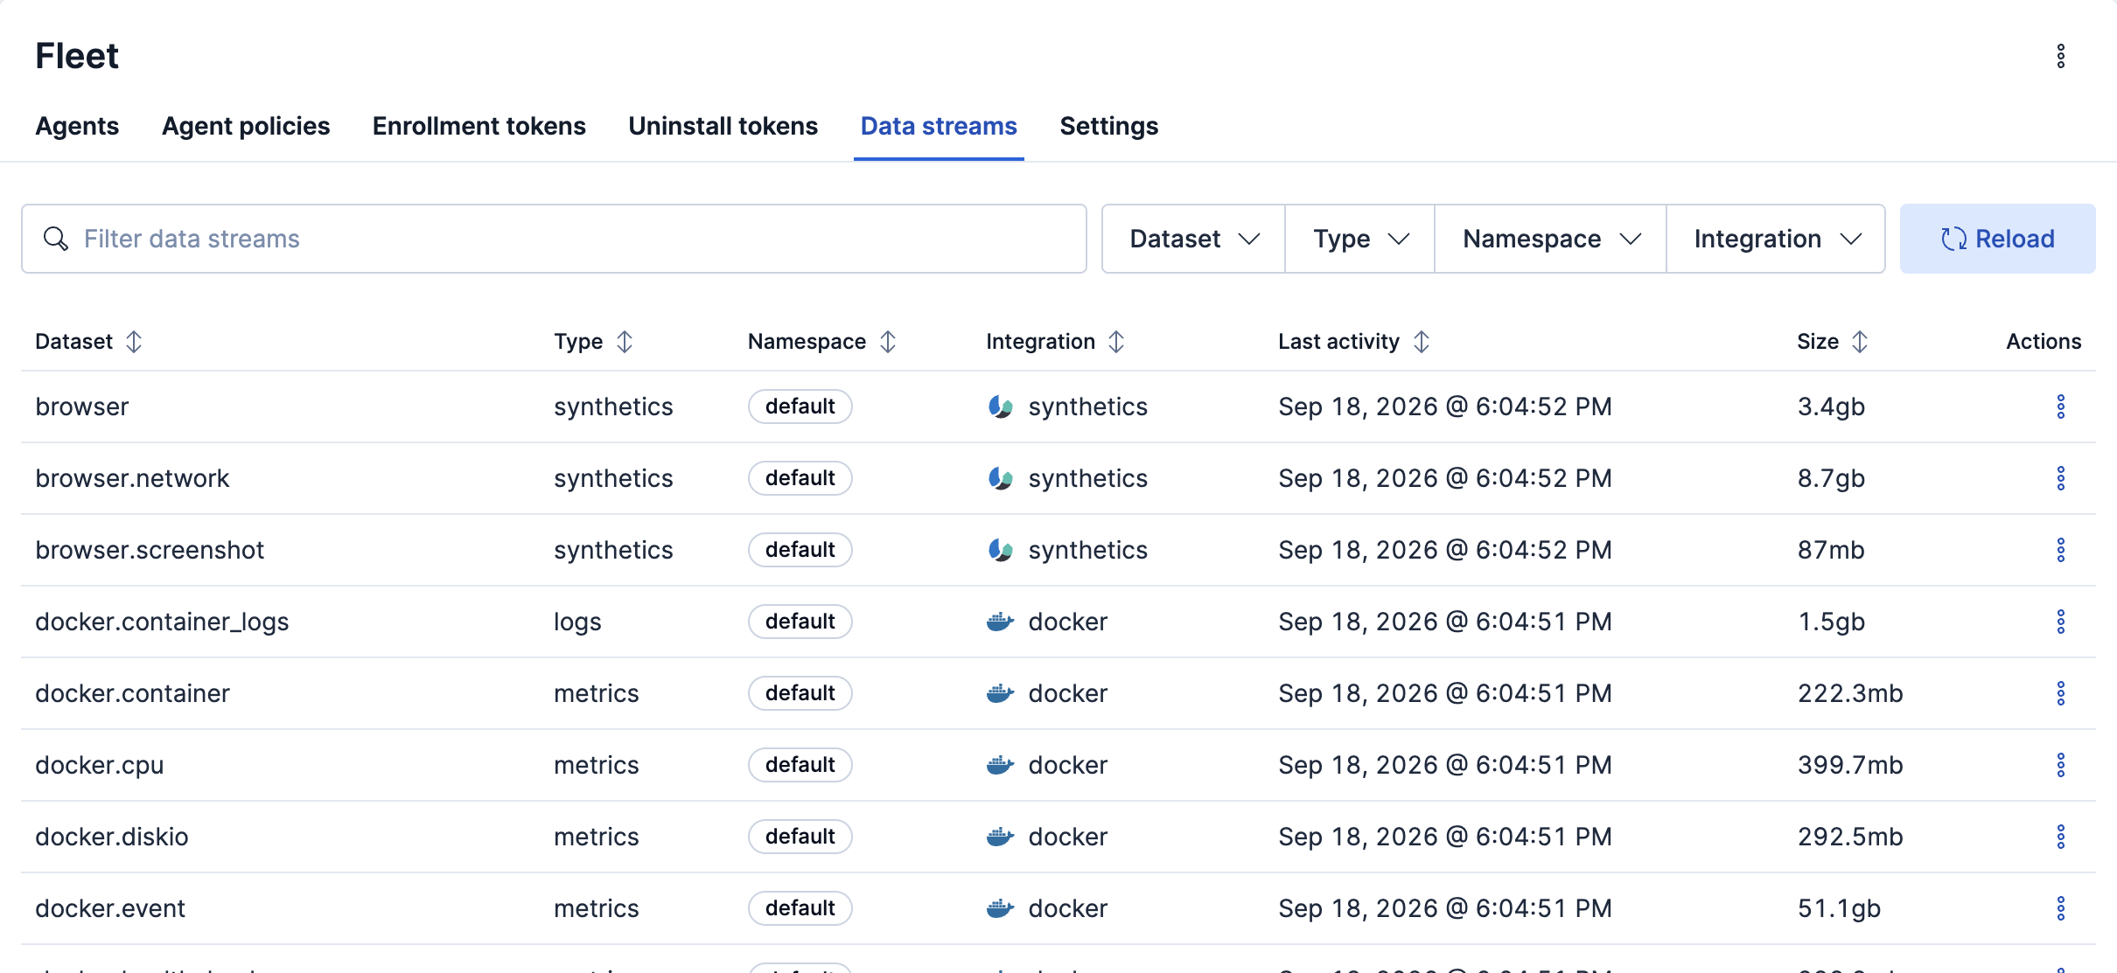Image resolution: width=2117 pixels, height=973 pixels.
Task: Select the docker.event dataset name
Action: tap(110, 908)
